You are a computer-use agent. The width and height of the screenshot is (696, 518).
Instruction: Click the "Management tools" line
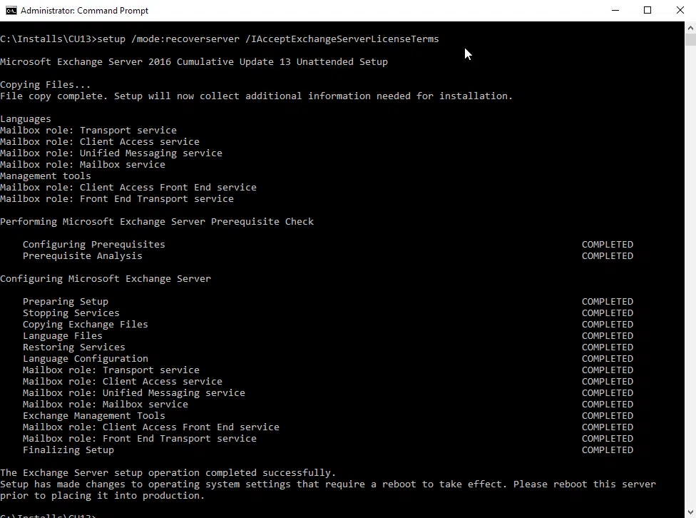[45, 176]
